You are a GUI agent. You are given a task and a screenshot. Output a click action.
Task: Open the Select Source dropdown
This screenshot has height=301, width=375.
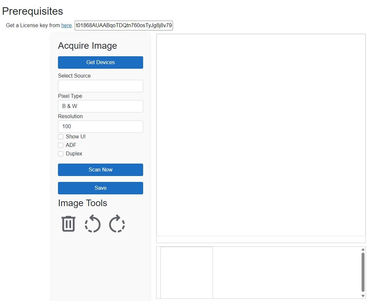(101, 86)
